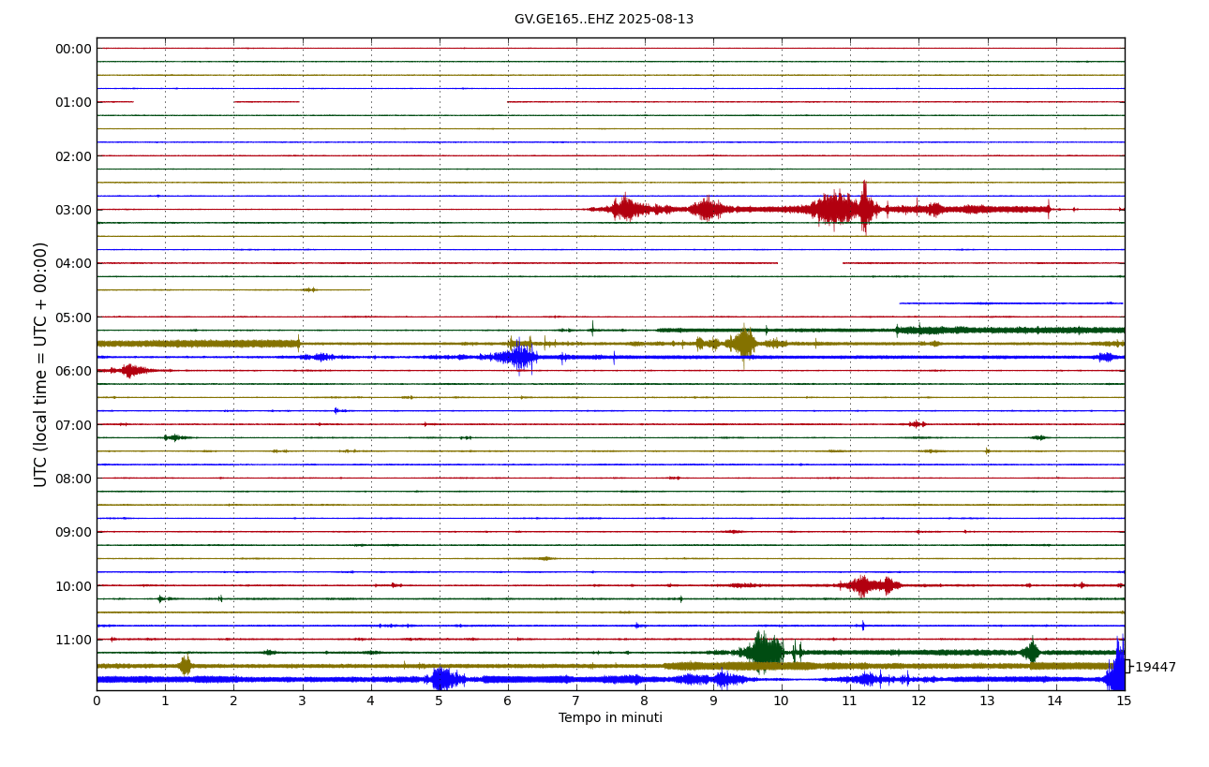Click the 'Tempo in minuti' x-axis label
Viewport: 1209px width, 767px height.
[x=610, y=718]
